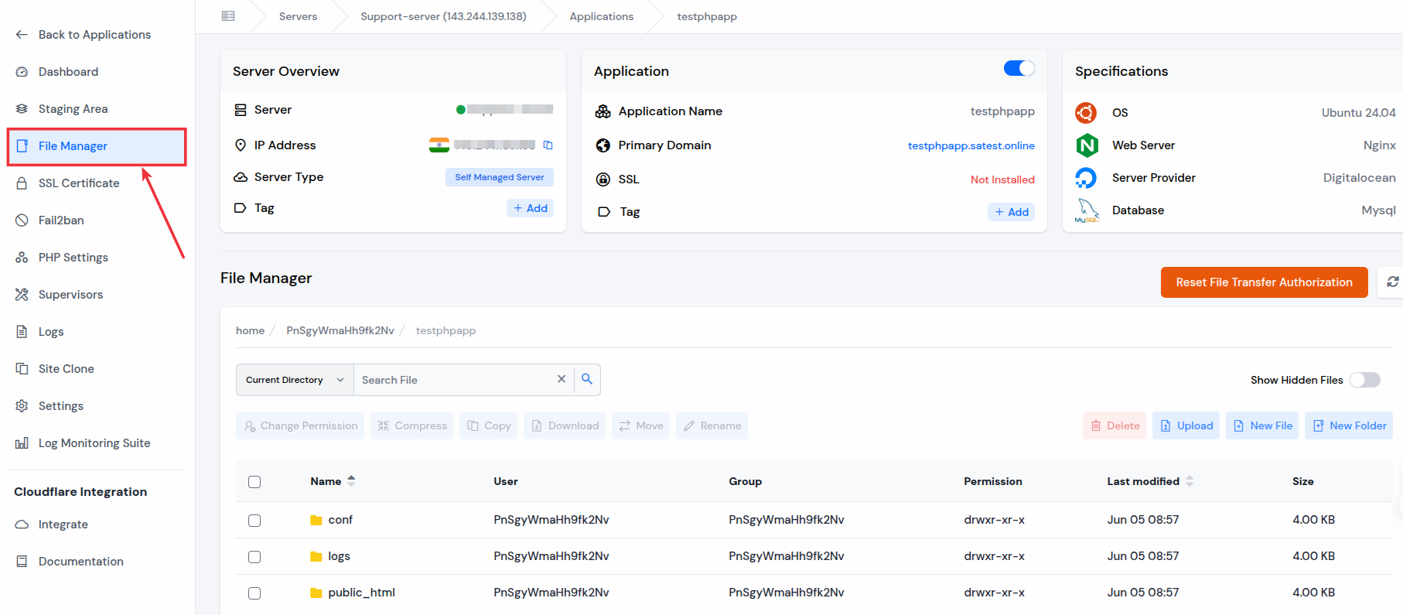This screenshot has height=615, width=1403.
Task: Toggle the Application enable switch
Action: 1019,68
